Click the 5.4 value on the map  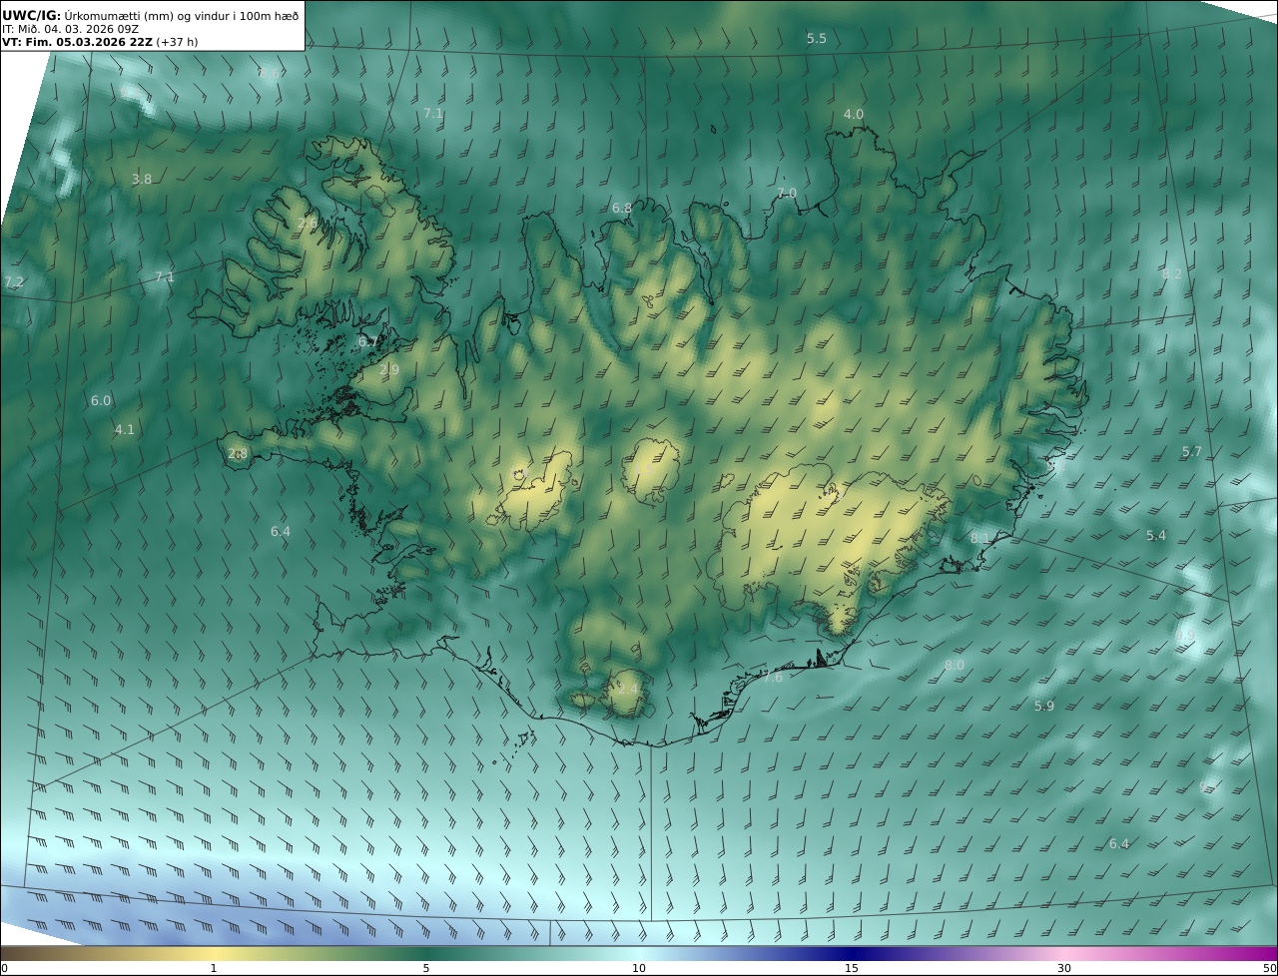pos(1156,535)
